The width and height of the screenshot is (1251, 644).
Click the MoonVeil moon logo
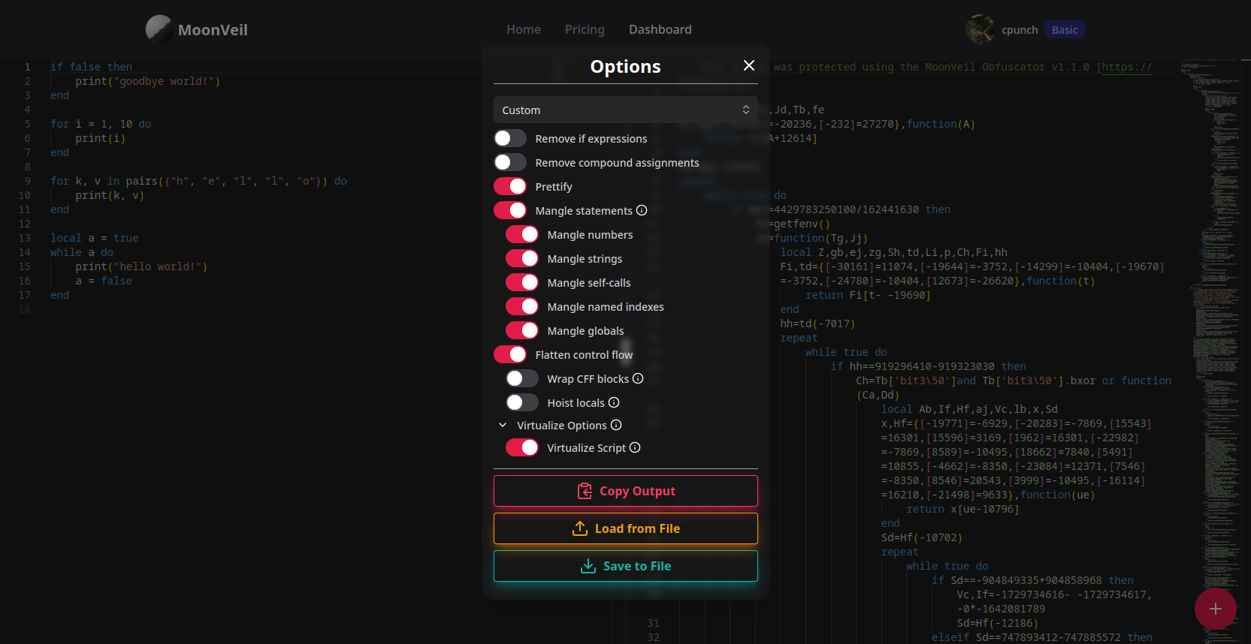[x=159, y=29]
